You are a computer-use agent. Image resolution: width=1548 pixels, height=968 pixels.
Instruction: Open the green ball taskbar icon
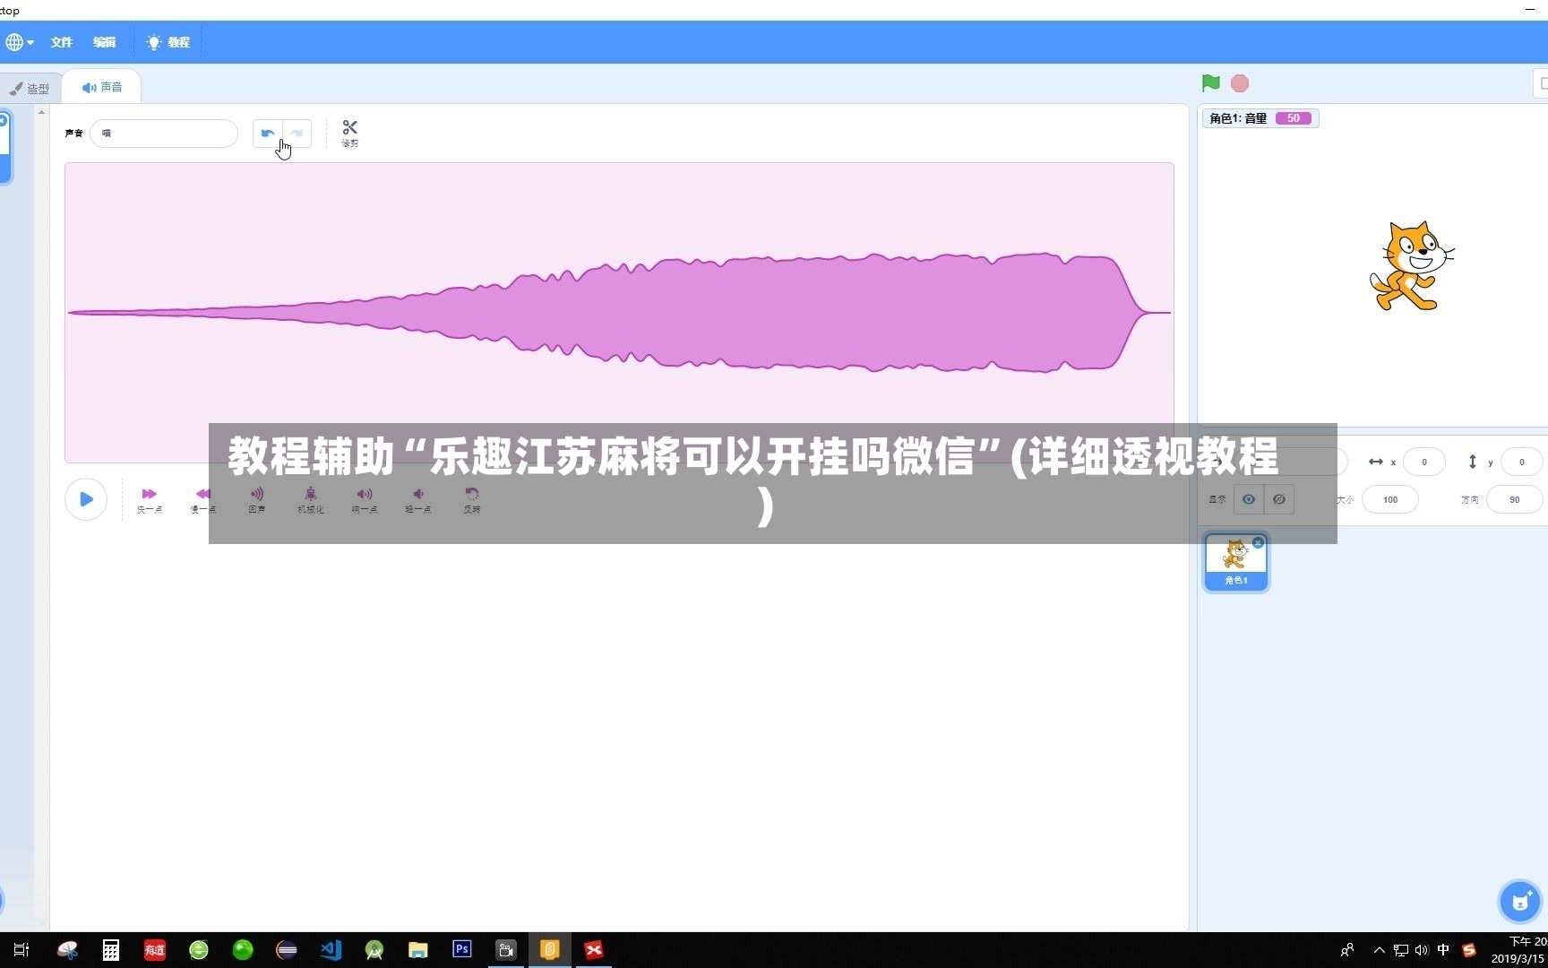(x=243, y=950)
